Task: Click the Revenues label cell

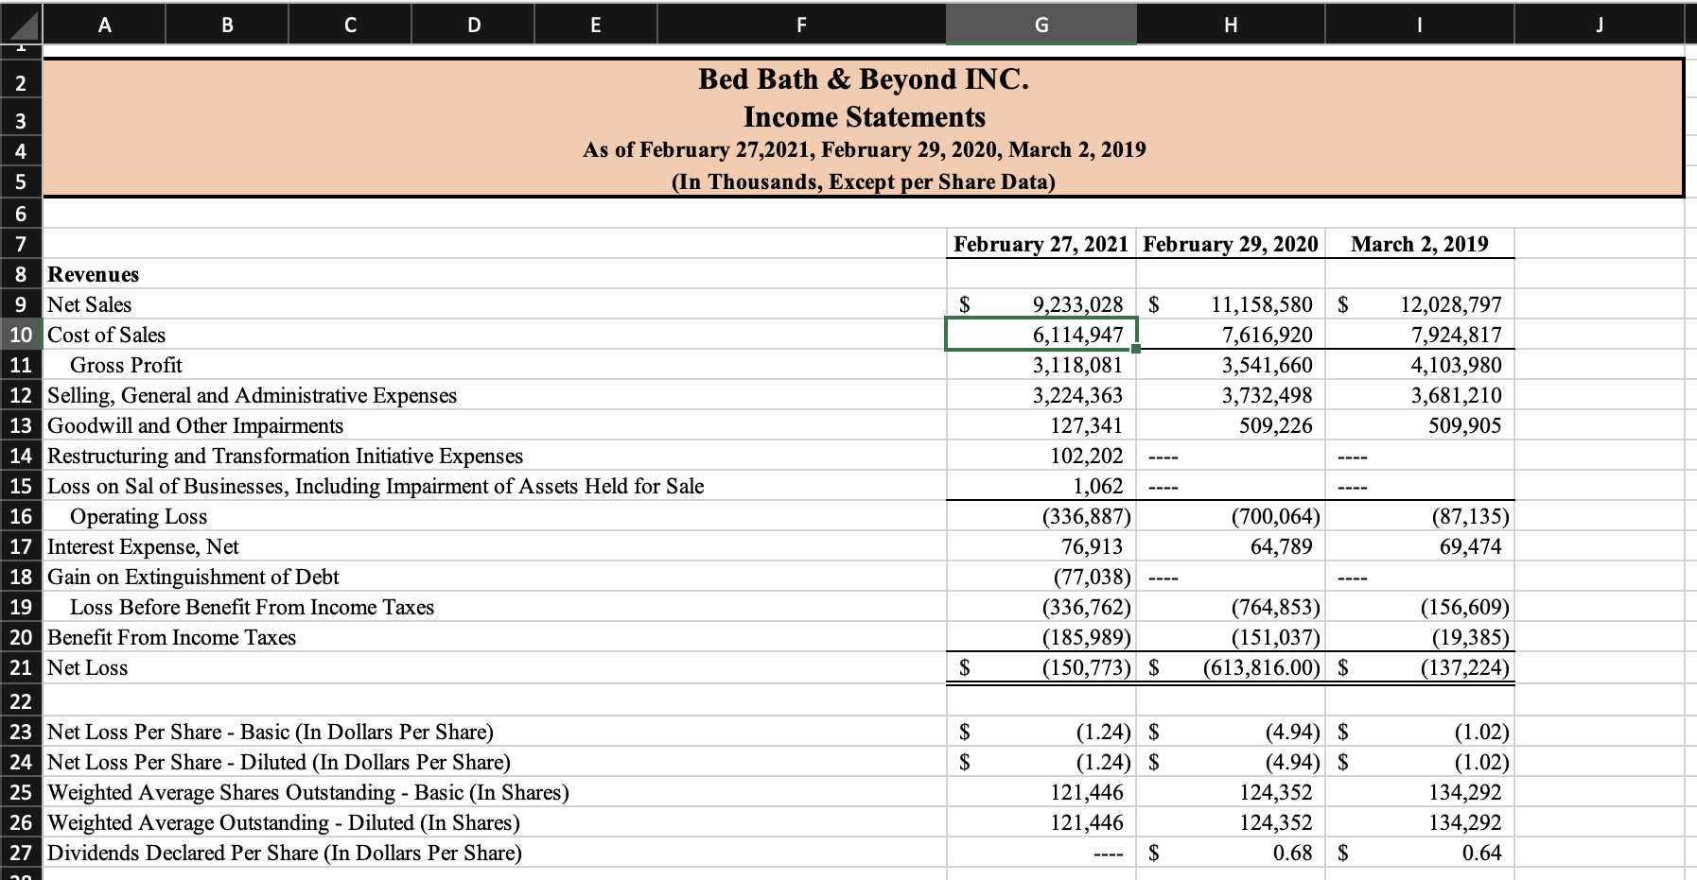Action: point(94,274)
